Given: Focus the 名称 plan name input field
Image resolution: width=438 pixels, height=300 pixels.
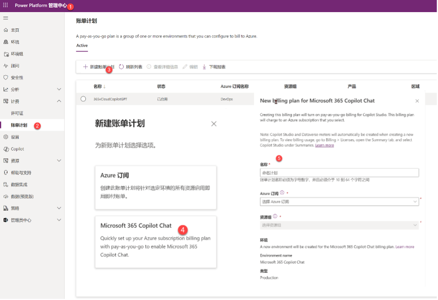Looking at the screenshot, I should tap(340, 173).
